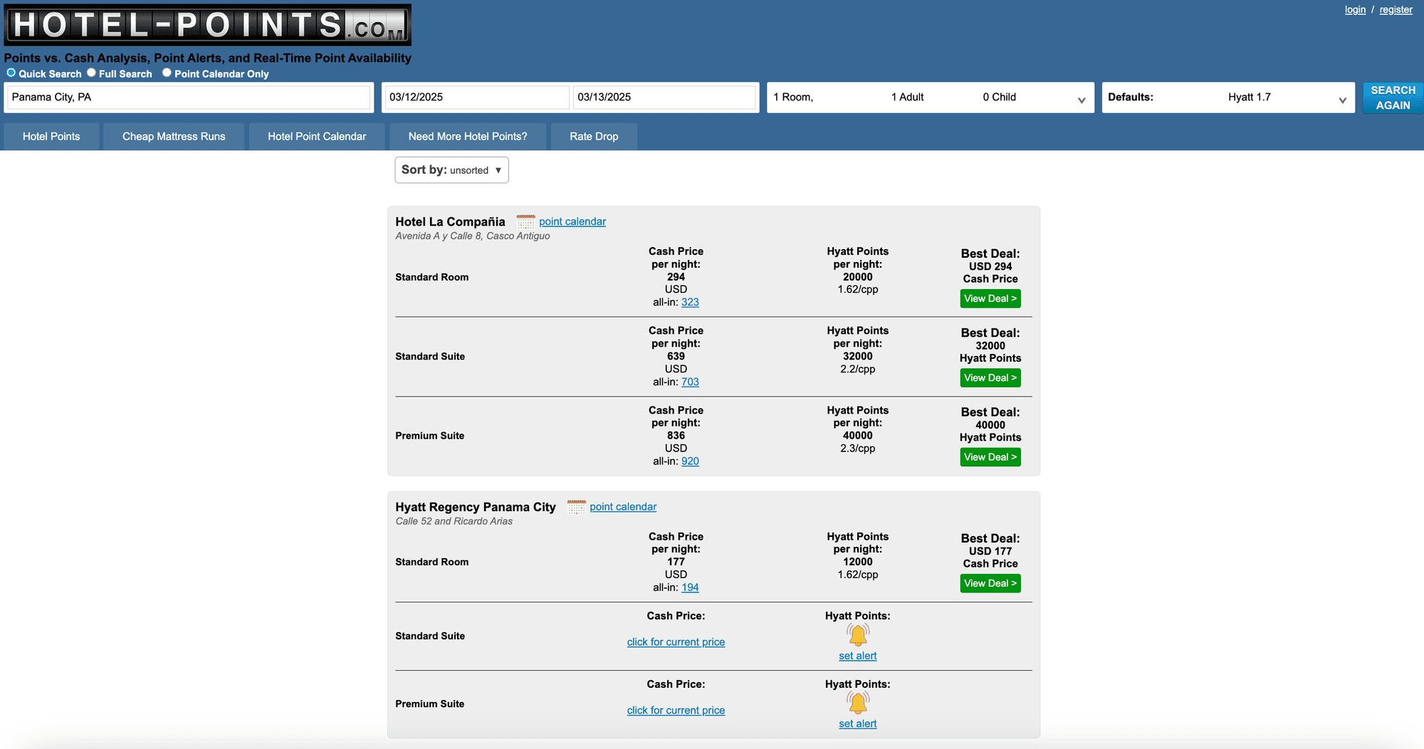
Task: Choose the Point Calendar Only option
Action: pos(167,73)
